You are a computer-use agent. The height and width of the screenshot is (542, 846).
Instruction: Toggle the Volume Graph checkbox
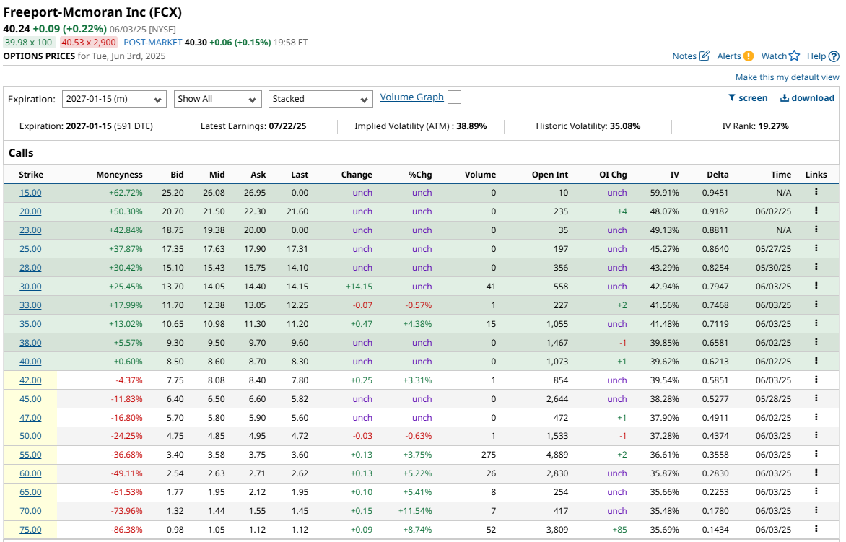tap(455, 97)
